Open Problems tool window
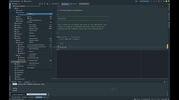The width and height of the screenshot is (179, 100). click(31, 97)
